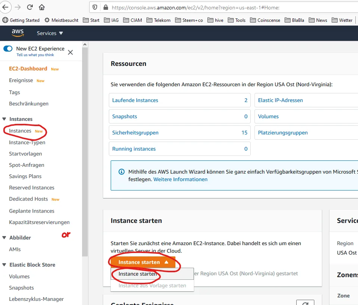
Task: Open the Tools bookmark folder
Action: pyautogui.click(x=237, y=20)
